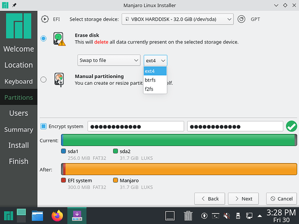Open the storage device dropdown
Image resolution: width=299 pixels, height=224 pixels.
coord(177,19)
